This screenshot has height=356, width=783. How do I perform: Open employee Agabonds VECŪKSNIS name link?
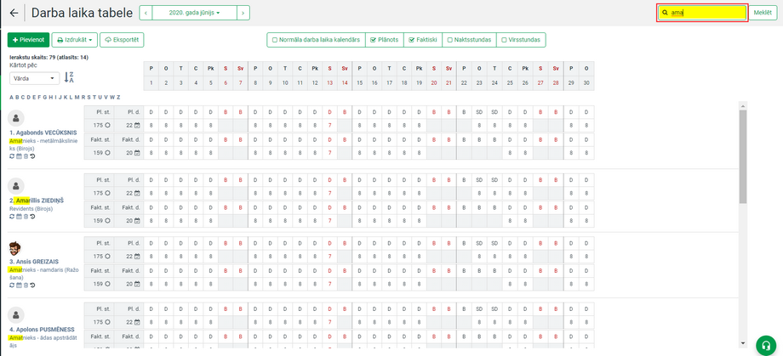click(43, 133)
